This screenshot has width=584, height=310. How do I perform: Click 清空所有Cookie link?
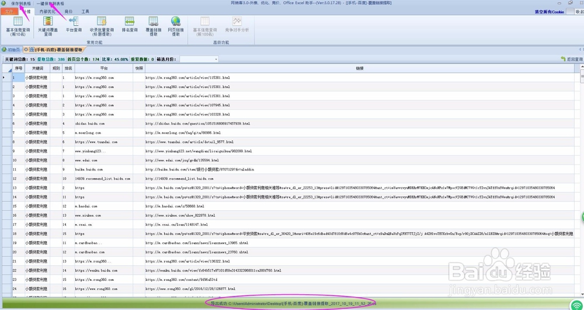click(x=550, y=12)
